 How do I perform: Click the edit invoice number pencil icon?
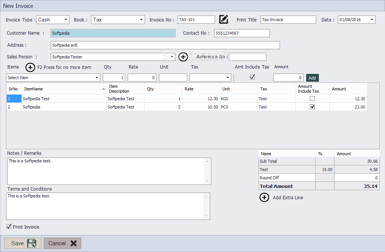tap(223, 19)
